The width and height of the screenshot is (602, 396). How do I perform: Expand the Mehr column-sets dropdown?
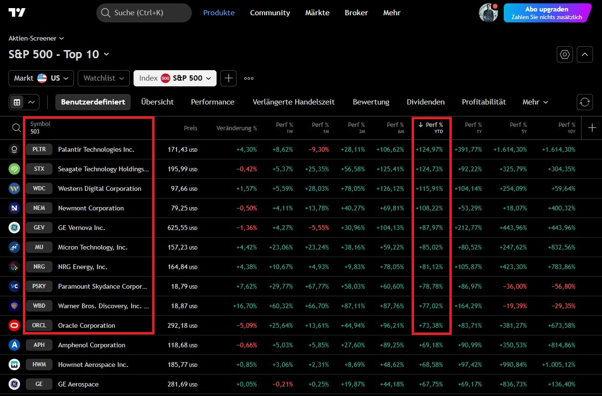(x=535, y=102)
